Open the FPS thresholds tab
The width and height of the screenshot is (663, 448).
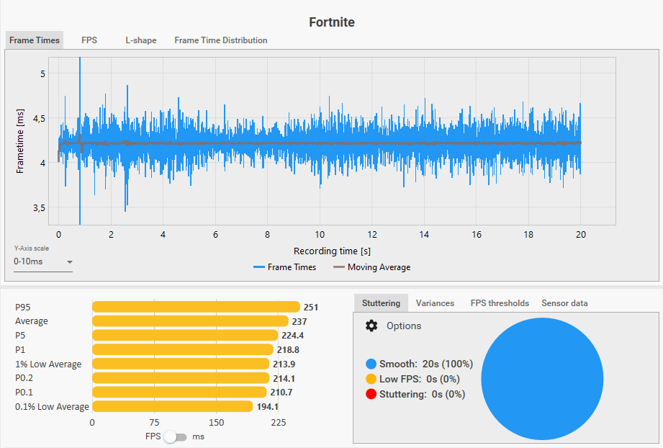[500, 303]
